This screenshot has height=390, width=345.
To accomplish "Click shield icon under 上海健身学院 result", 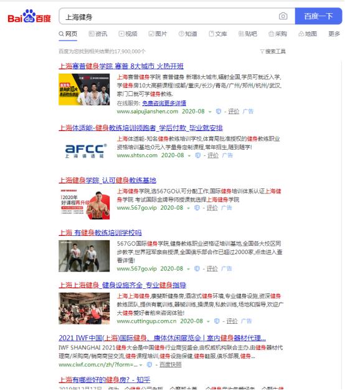I will pyautogui.click(x=197, y=208).
